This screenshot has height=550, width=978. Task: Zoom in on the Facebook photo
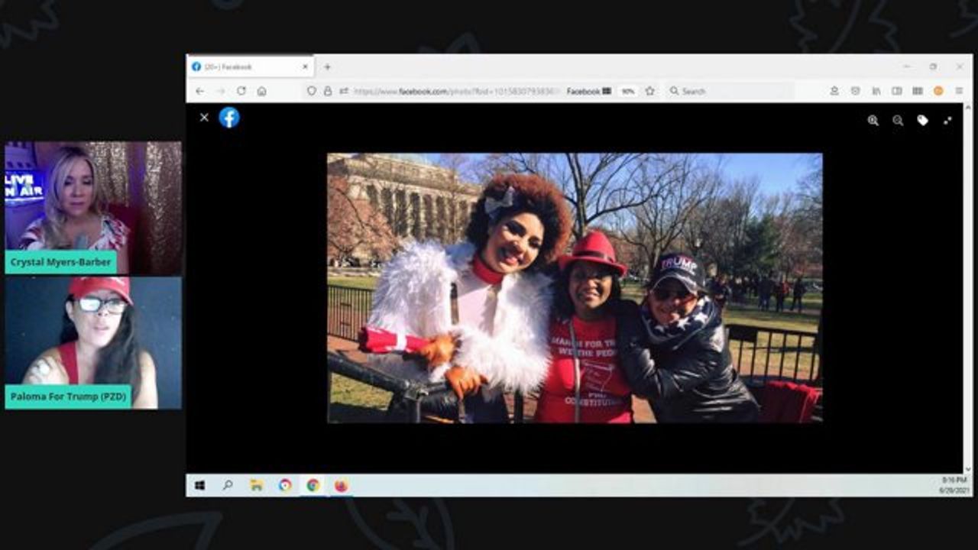(873, 121)
